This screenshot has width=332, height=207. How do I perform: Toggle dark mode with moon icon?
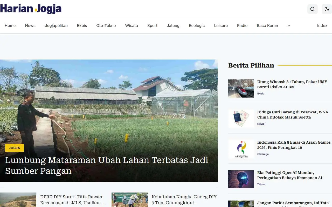pyautogui.click(x=327, y=9)
